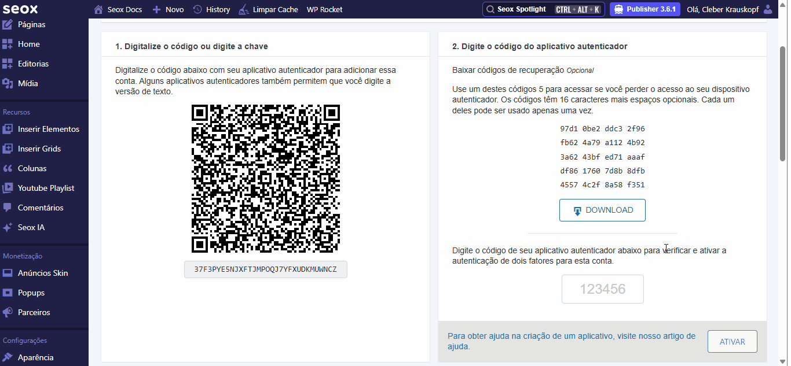This screenshot has width=791, height=366.
Task: Click the DOWNLOAD recovery codes button
Action: (x=602, y=210)
